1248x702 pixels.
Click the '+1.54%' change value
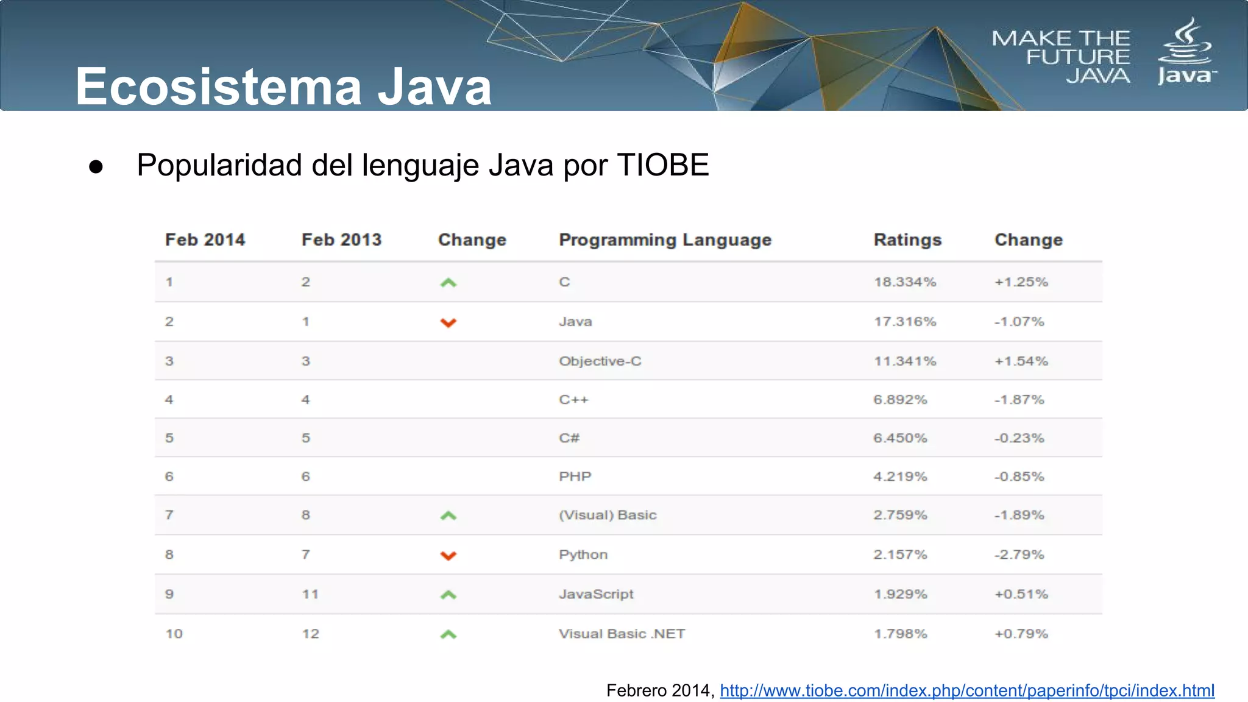click(1021, 361)
